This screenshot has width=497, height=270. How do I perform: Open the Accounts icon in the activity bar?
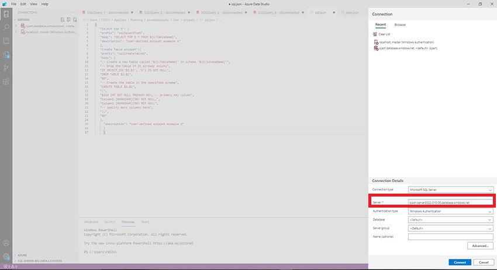click(x=6, y=243)
